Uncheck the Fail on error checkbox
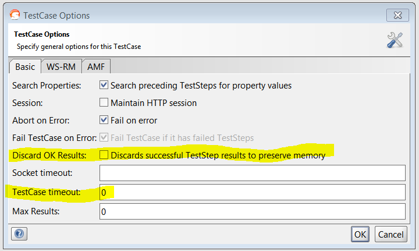This screenshot has width=419, height=251. [x=104, y=121]
